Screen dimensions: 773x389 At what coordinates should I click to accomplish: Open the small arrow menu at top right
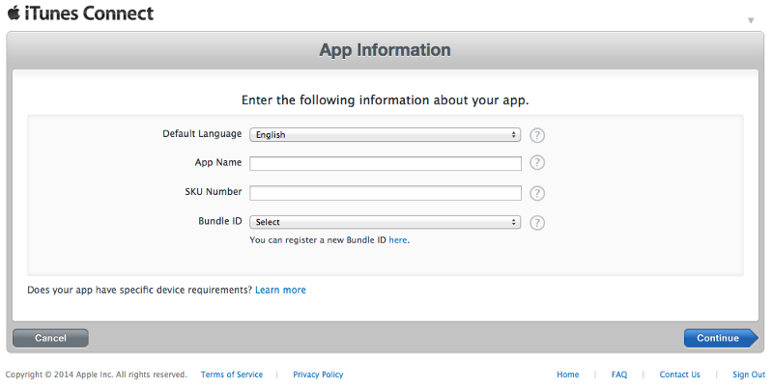(x=751, y=20)
